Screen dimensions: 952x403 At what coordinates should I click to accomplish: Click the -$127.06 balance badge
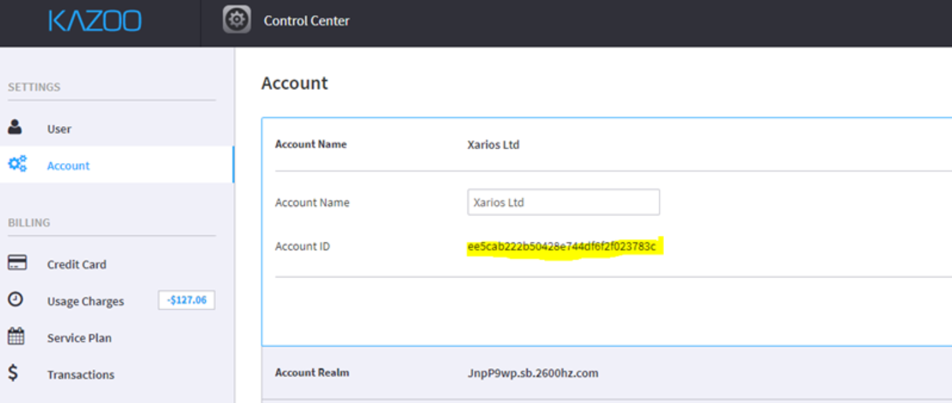pyautogui.click(x=186, y=300)
